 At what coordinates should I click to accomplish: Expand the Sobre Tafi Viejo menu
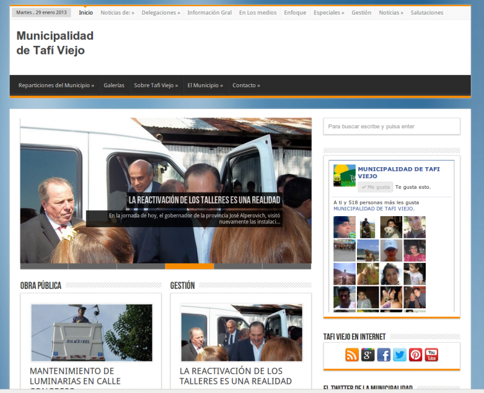156,85
